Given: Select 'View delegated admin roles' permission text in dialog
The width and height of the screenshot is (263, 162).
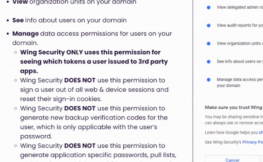Looking at the screenshot, I should point(240,7).
